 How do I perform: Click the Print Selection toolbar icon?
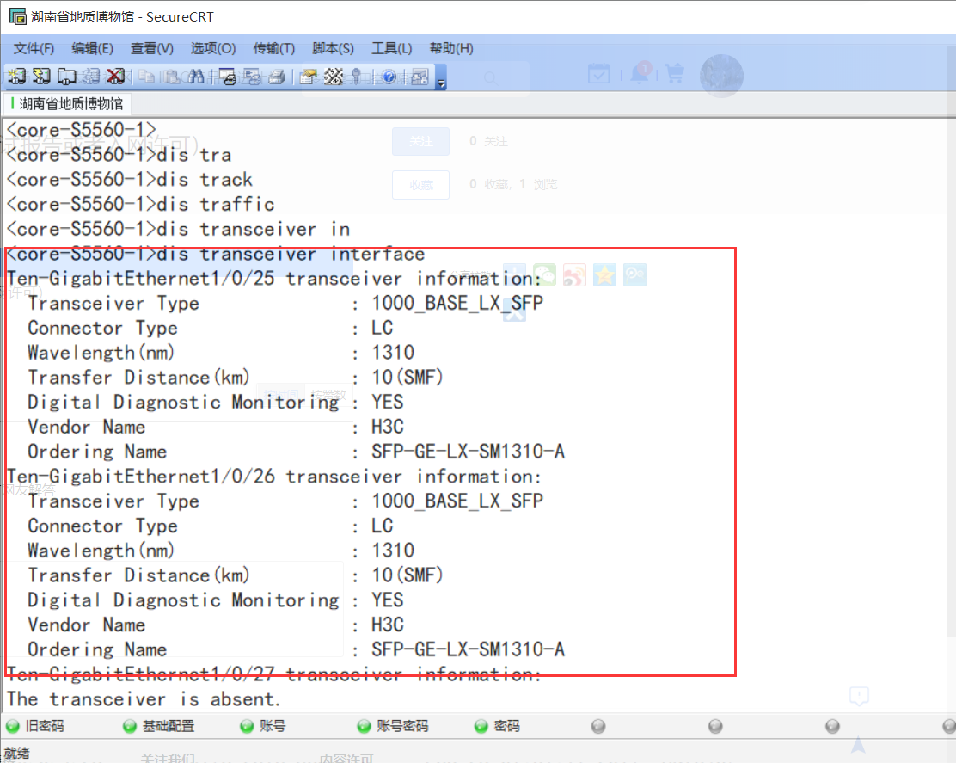click(252, 77)
